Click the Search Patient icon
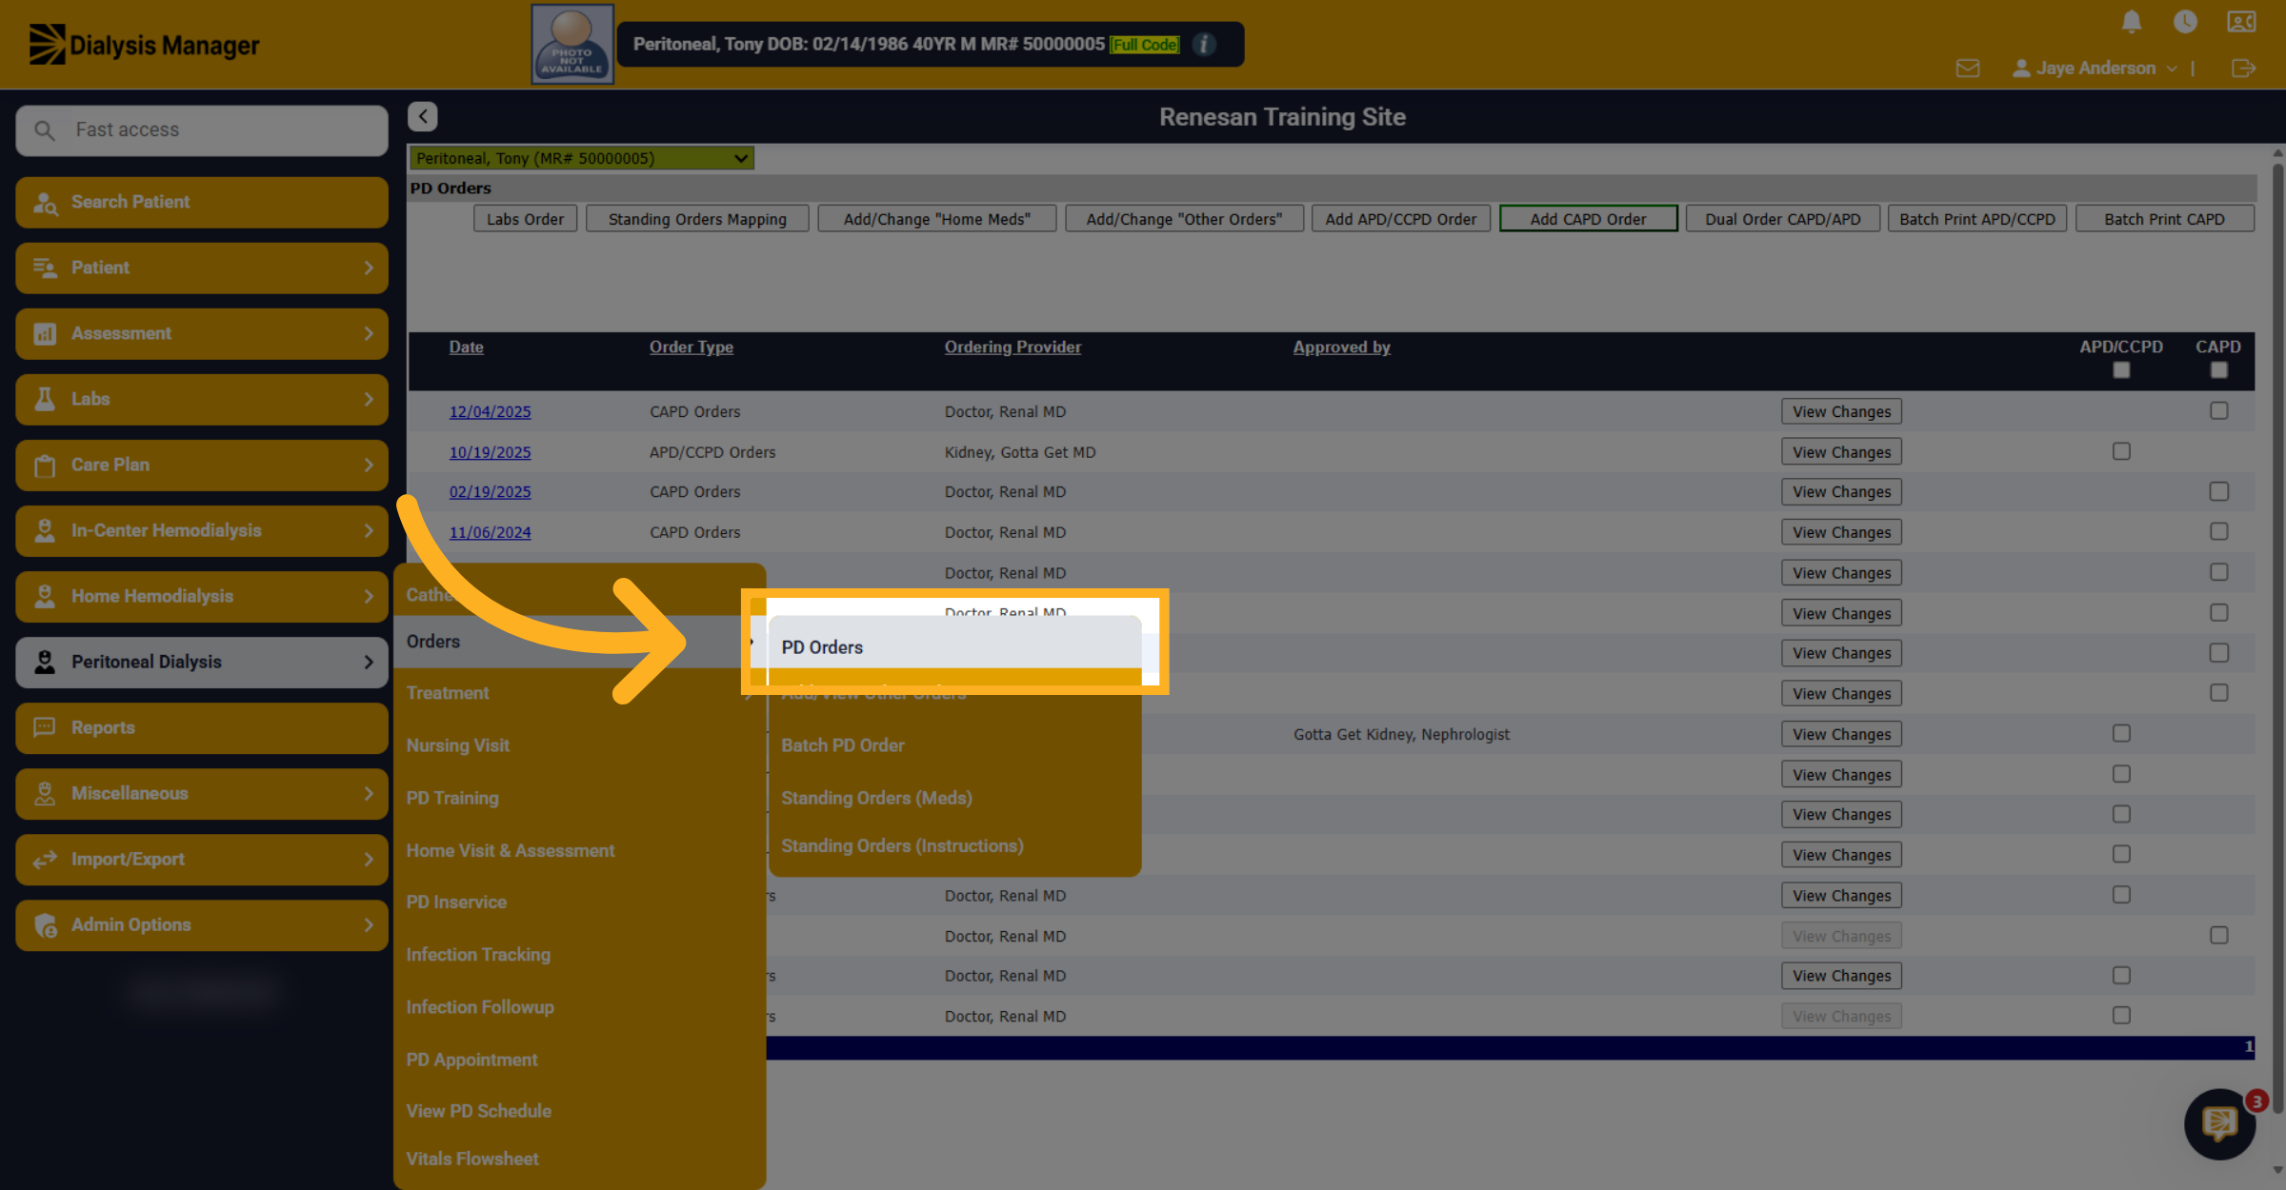2286x1190 pixels. [x=45, y=202]
